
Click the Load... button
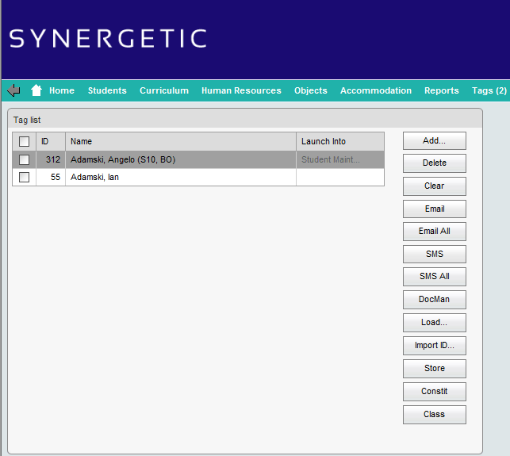434,323
